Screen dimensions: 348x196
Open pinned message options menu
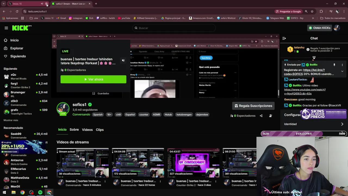pos(342,65)
